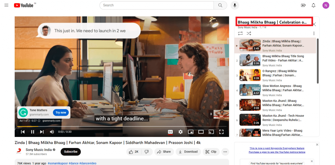The height and width of the screenshot is (165, 335).
Task: Click the search magnifier button
Action: pyautogui.click(x=220, y=5)
